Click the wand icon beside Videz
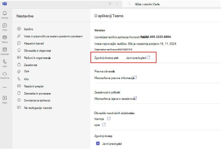This screenshot has width=221, height=150. point(19,36)
